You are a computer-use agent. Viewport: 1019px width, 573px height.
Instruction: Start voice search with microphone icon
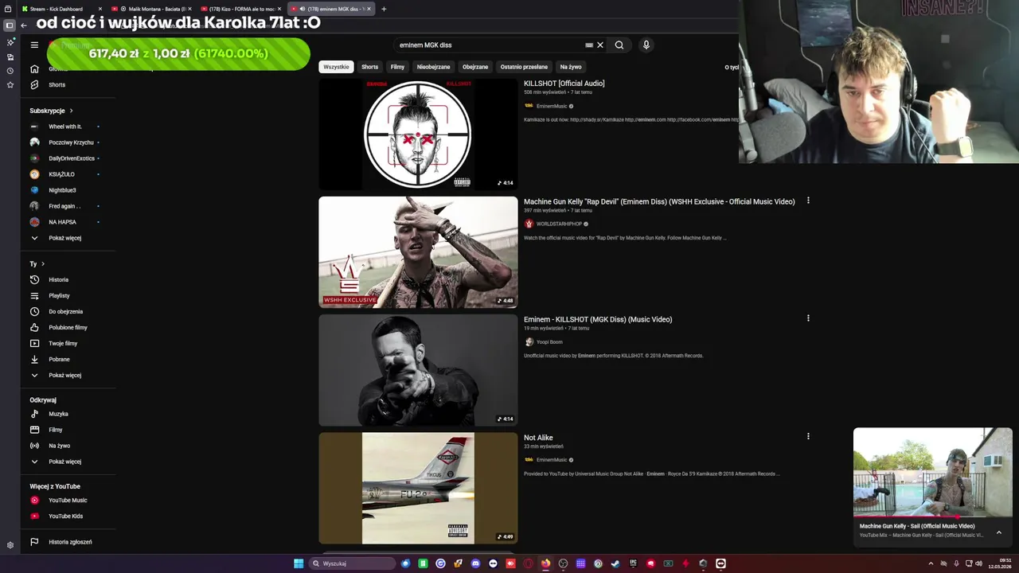(x=646, y=45)
